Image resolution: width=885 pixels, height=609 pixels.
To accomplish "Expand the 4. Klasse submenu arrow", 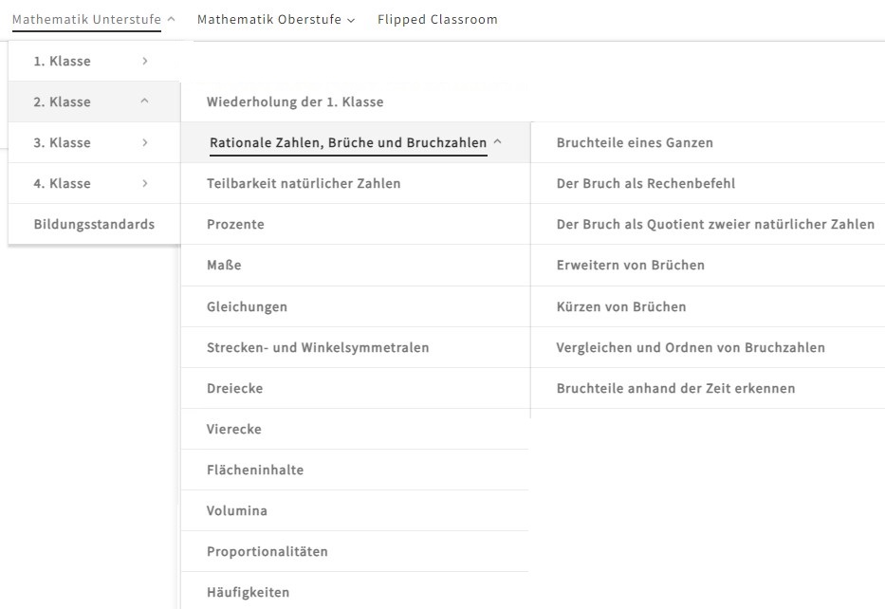I will coord(144,184).
